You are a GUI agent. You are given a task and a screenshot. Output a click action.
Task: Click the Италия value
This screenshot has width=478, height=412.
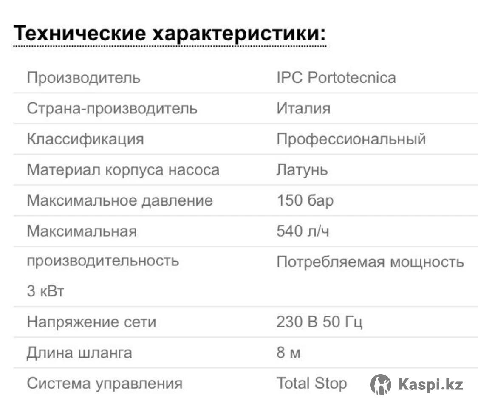coord(304,108)
